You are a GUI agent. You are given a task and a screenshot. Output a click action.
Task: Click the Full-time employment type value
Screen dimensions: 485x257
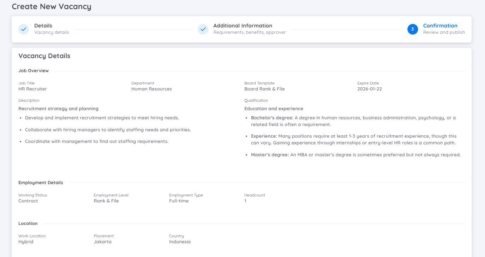(x=179, y=201)
